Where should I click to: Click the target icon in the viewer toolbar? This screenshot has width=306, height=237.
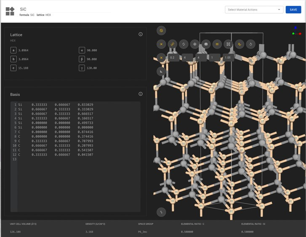[x=195, y=44]
